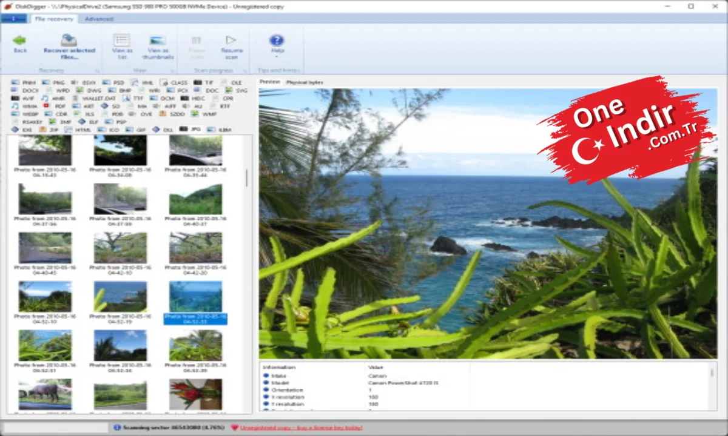Select the PDF file type tab
The width and height of the screenshot is (728, 436).
click(53, 106)
